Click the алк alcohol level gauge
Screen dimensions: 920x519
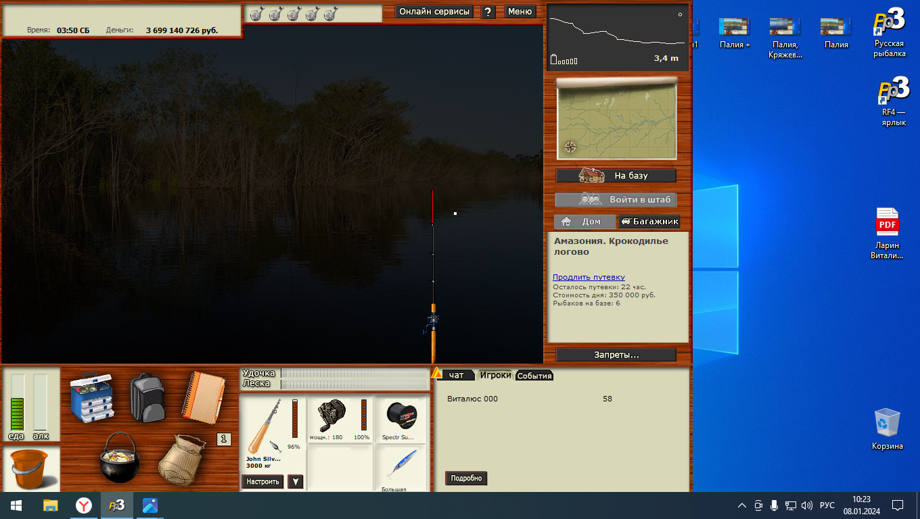coord(41,403)
